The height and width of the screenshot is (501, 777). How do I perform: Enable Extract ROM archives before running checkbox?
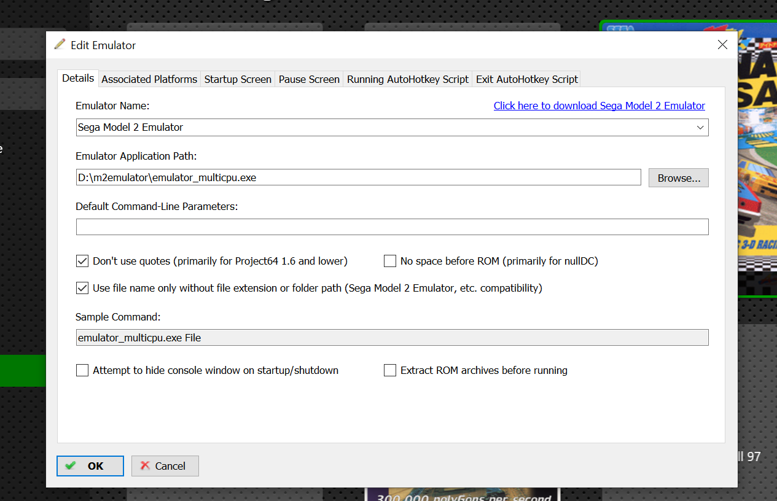(390, 370)
